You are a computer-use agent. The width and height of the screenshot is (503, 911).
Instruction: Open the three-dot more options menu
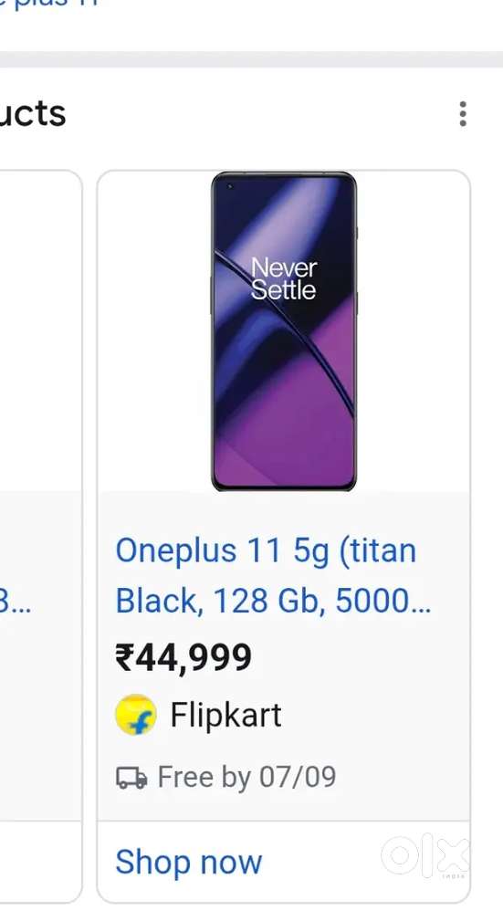pyautogui.click(x=462, y=113)
